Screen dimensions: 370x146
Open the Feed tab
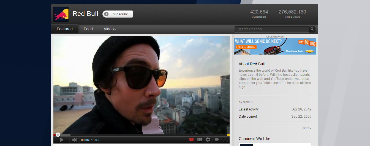[88, 29]
